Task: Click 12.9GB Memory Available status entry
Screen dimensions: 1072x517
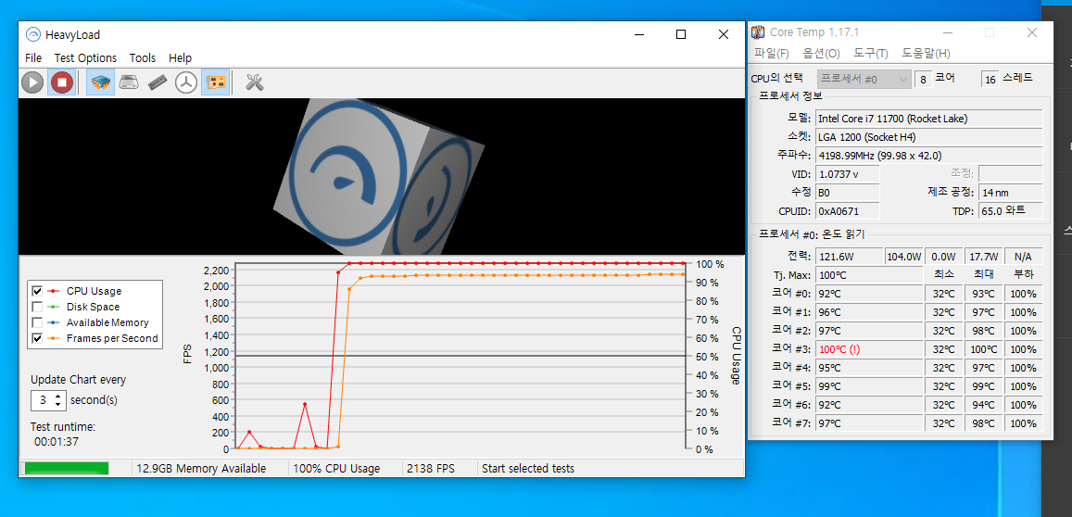Action: pyautogui.click(x=201, y=469)
